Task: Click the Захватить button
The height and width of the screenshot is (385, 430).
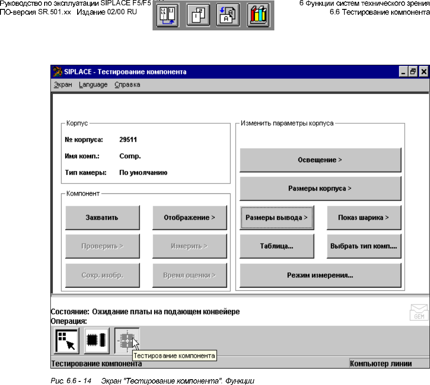Action: click(102, 218)
